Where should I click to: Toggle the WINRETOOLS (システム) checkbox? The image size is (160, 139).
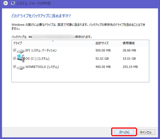[x=15, y=67]
